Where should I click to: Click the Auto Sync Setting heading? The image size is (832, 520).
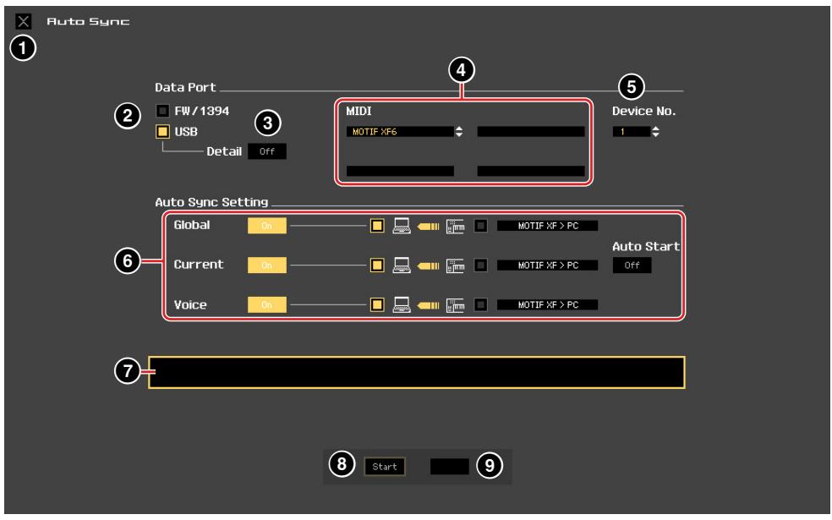tap(211, 202)
